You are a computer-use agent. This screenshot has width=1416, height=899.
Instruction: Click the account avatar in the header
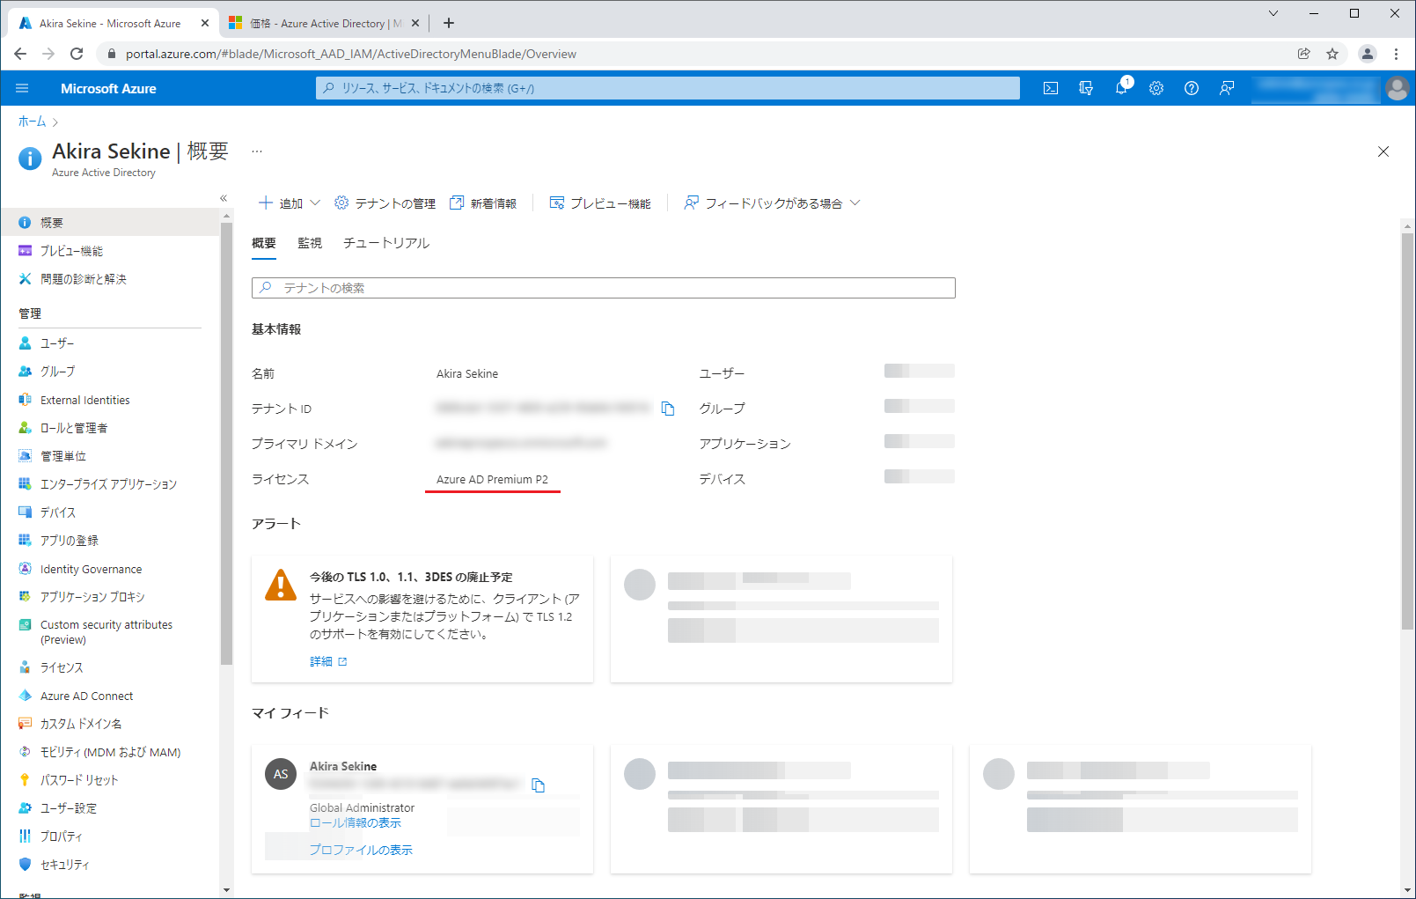point(1397,88)
